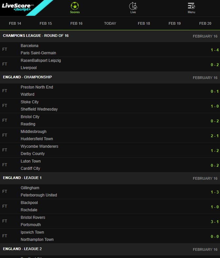Select Bristol Rovers team name

point(33,218)
